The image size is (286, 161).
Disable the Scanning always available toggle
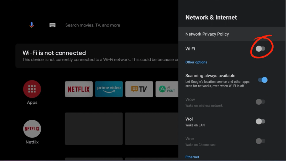(263, 80)
